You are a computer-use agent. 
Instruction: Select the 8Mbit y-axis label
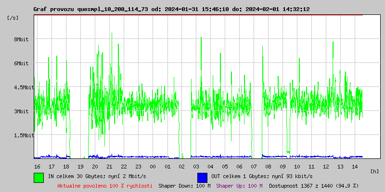21,39
